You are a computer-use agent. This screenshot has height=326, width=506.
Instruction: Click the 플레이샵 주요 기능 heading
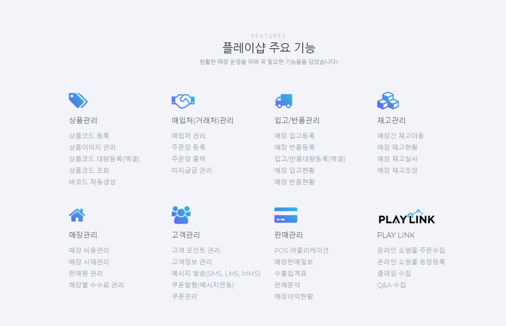tap(269, 48)
